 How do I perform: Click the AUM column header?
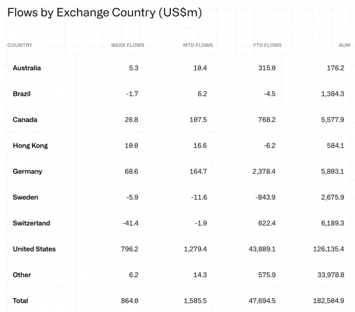point(344,45)
